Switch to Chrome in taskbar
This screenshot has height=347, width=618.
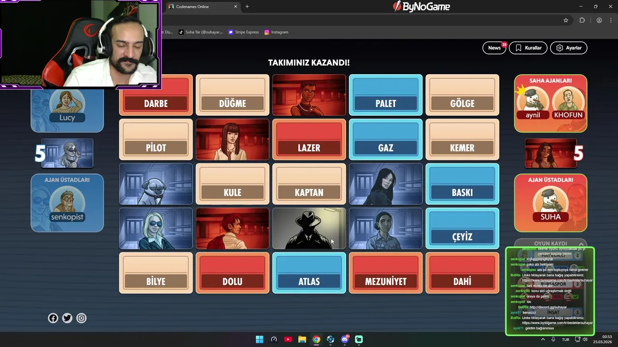click(316, 339)
